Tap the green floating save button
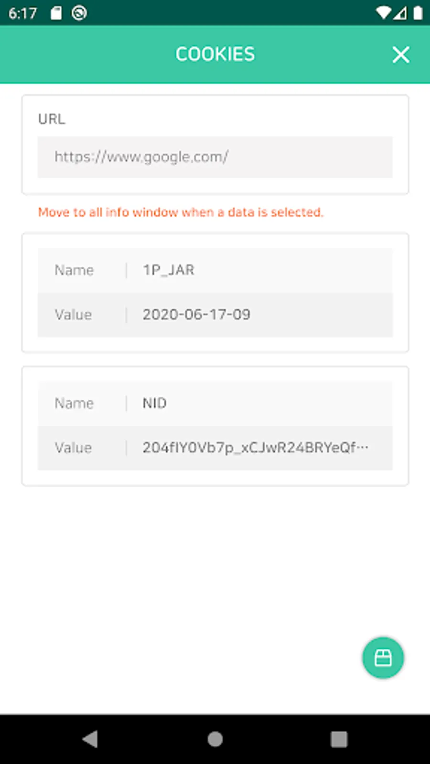430x764 pixels. (x=383, y=658)
